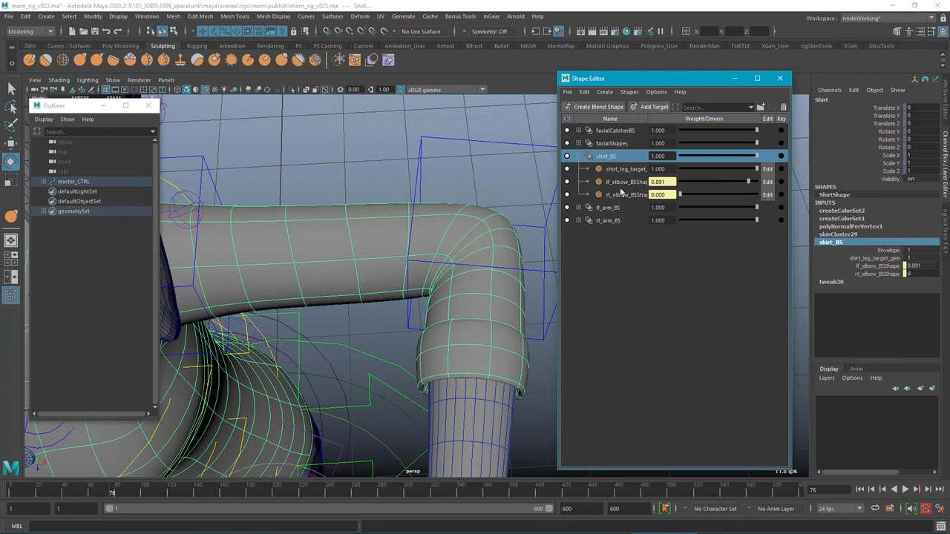Screen dimensions: 950x534
Task: Toggle visibility of lf_arm_BS
Action: tap(567, 208)
